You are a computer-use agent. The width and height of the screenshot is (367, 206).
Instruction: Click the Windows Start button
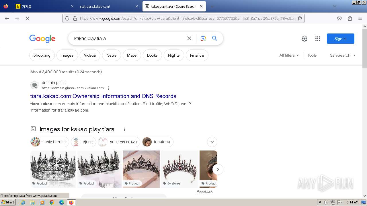click(x=8, y=202)
